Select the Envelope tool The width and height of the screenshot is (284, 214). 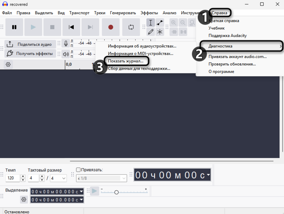160,23
